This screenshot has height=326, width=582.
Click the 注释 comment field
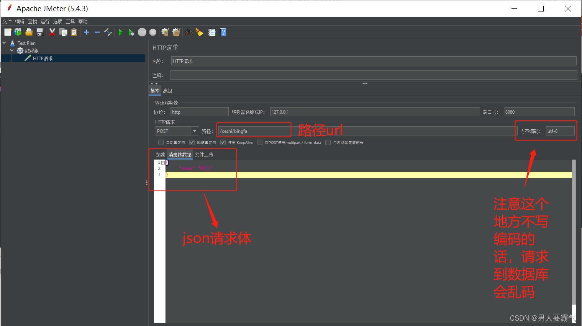tap(374, 75)
